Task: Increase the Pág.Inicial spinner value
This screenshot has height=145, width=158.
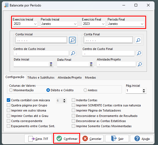Action: (x=144, y=90)
